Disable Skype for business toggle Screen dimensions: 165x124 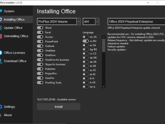click(x=40, y=64)
